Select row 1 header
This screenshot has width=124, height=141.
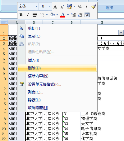tap(4, 30)
